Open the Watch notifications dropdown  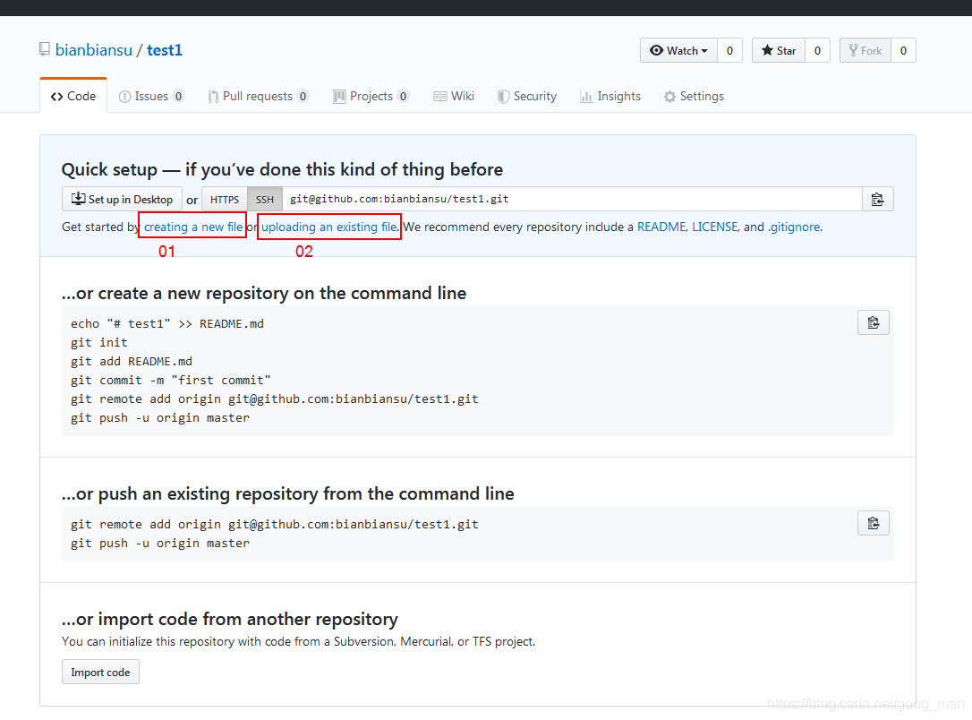[x=678, y=51]
